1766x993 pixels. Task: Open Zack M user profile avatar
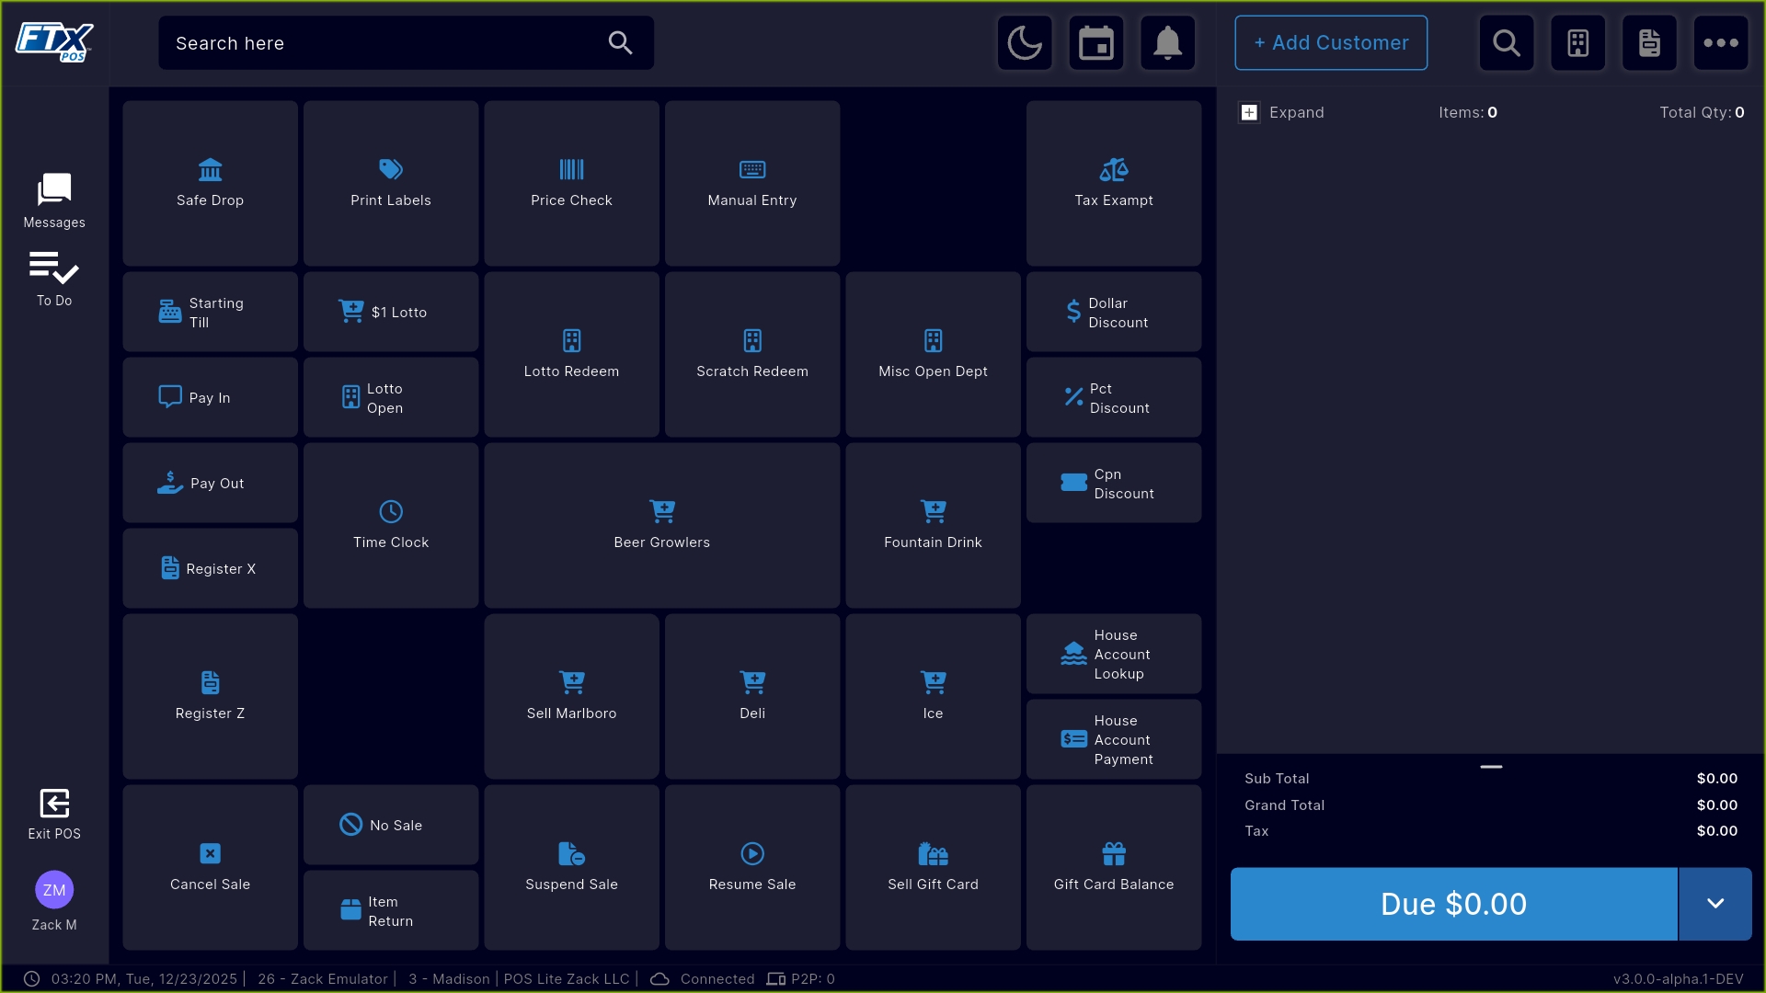tap(54, 890)
